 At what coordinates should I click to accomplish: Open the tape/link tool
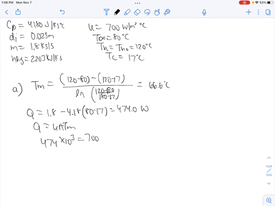167,12
